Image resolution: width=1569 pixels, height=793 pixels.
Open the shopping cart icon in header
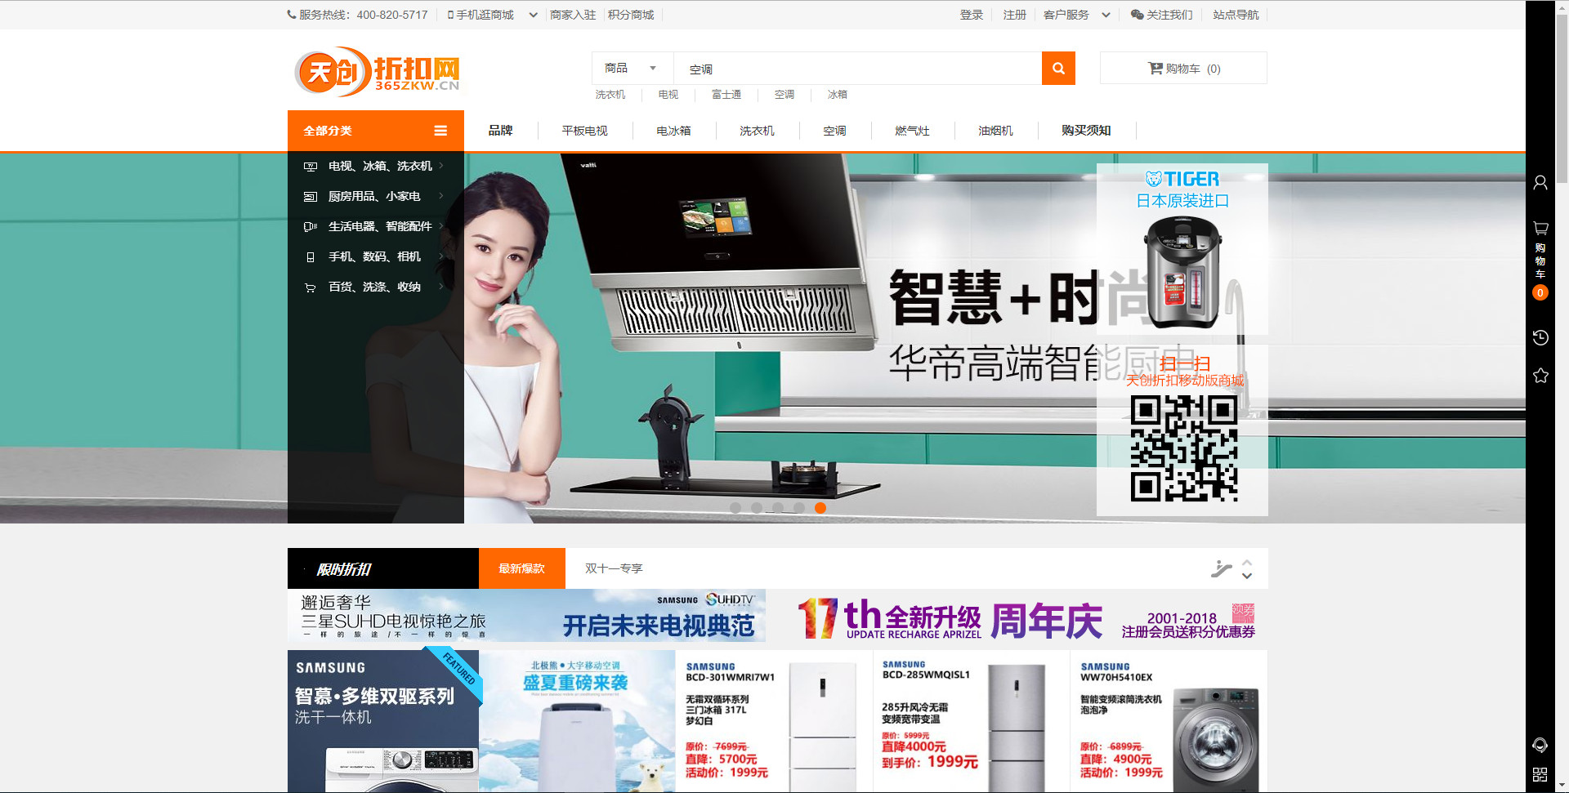[1155, 69]
